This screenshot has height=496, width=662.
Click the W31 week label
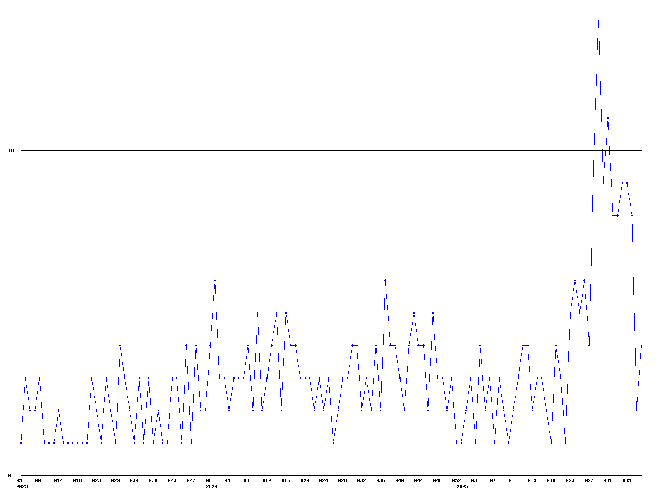click(608, 480)
